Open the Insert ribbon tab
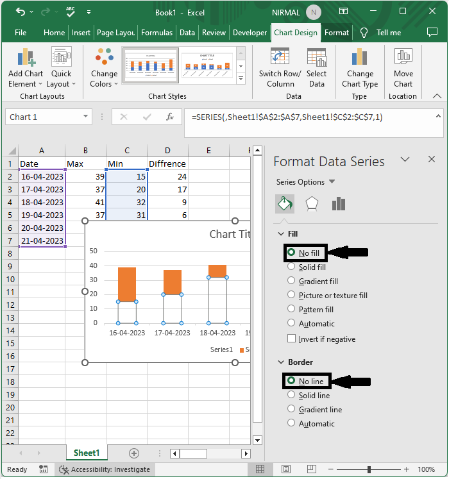449x479 pixels. [81, 33]
